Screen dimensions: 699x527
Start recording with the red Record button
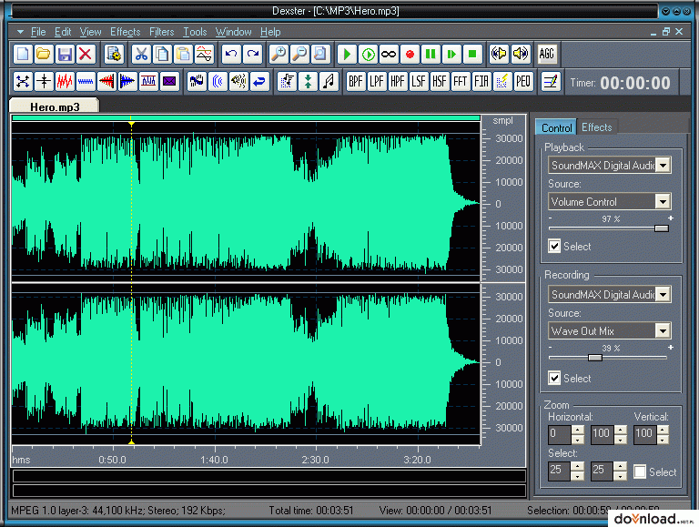click(x=410, y=55)
